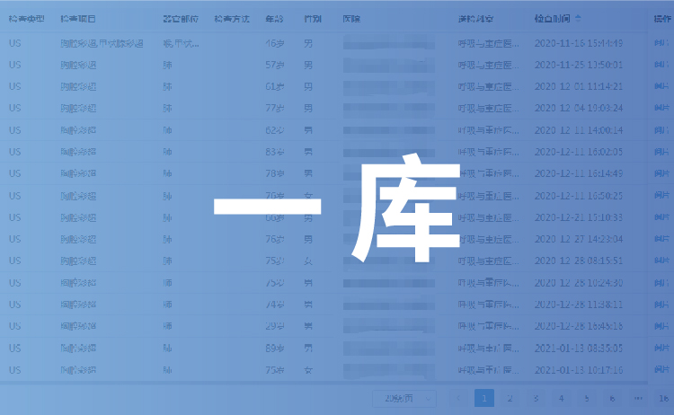Image resolution: width=674 pixels, height=415 pixels.
Task: Open 阅片 for the 2020-11-15 15:44:49 exam
Action: pos(661,42)
